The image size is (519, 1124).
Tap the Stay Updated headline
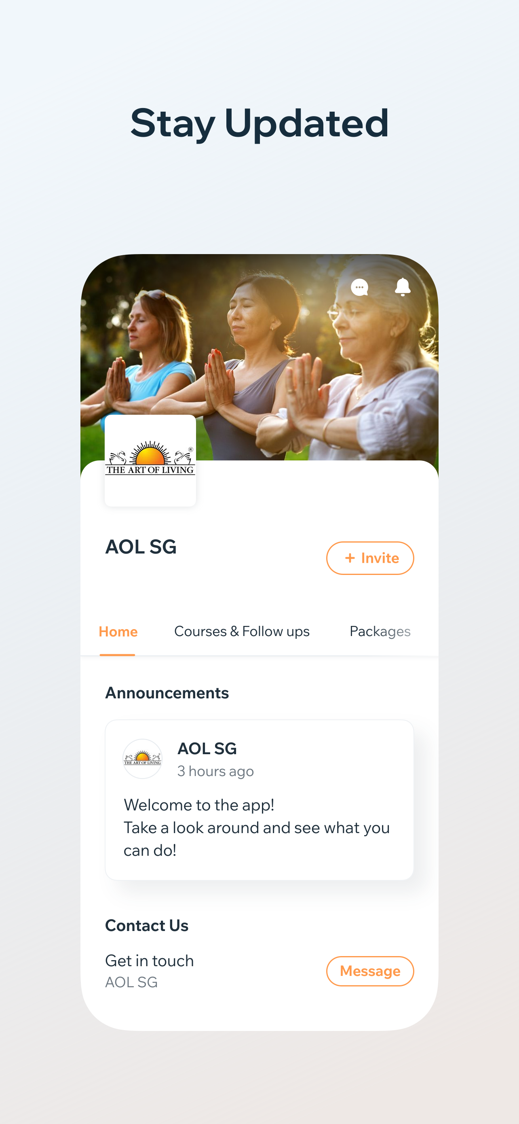[x=260, y=123]
